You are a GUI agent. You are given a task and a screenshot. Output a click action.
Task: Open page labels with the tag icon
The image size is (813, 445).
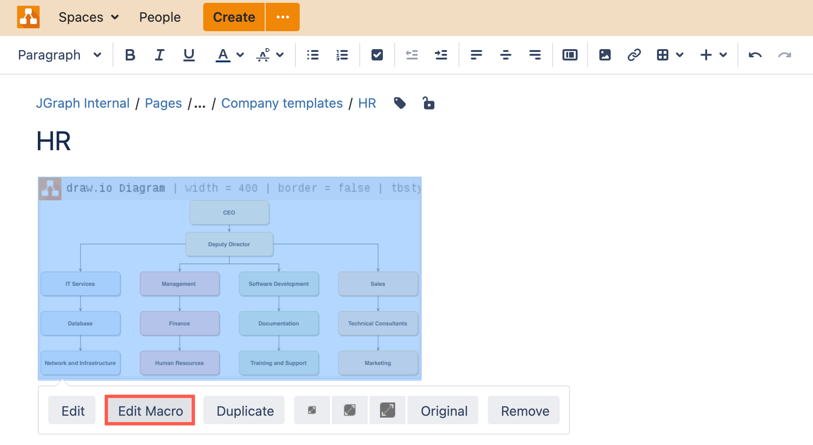coord(400,103)
